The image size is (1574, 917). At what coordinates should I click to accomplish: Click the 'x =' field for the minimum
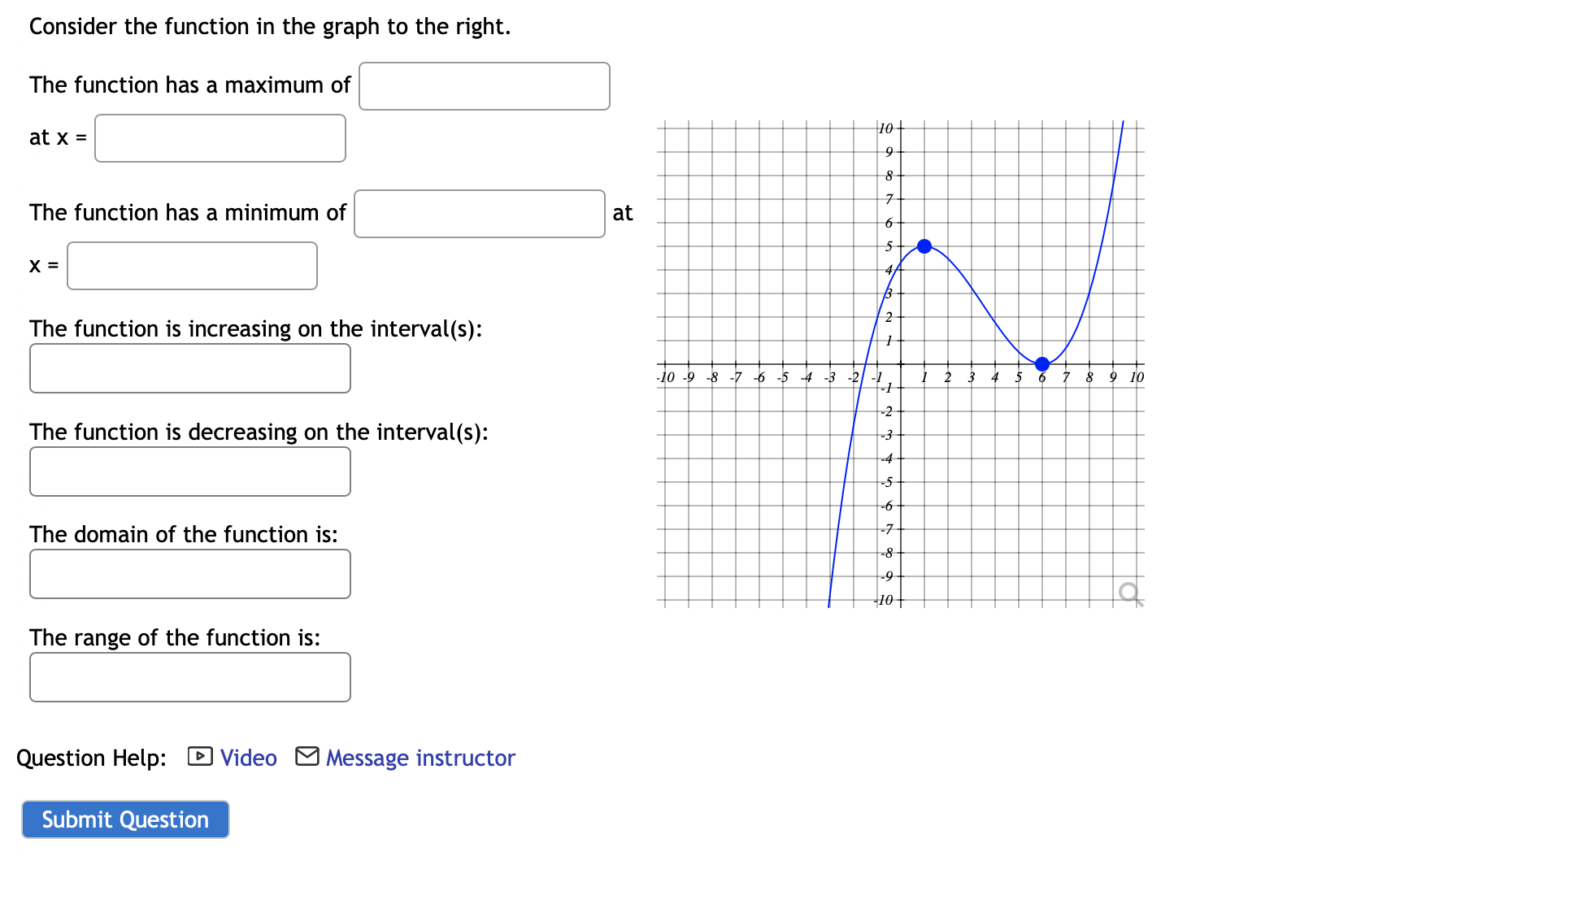coord(192,266)
